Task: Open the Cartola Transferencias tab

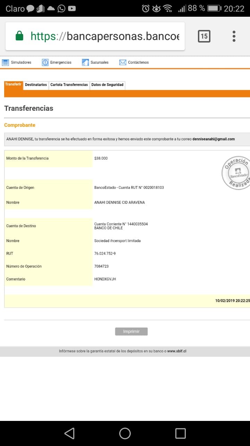Action: click(x=69, y=85)
